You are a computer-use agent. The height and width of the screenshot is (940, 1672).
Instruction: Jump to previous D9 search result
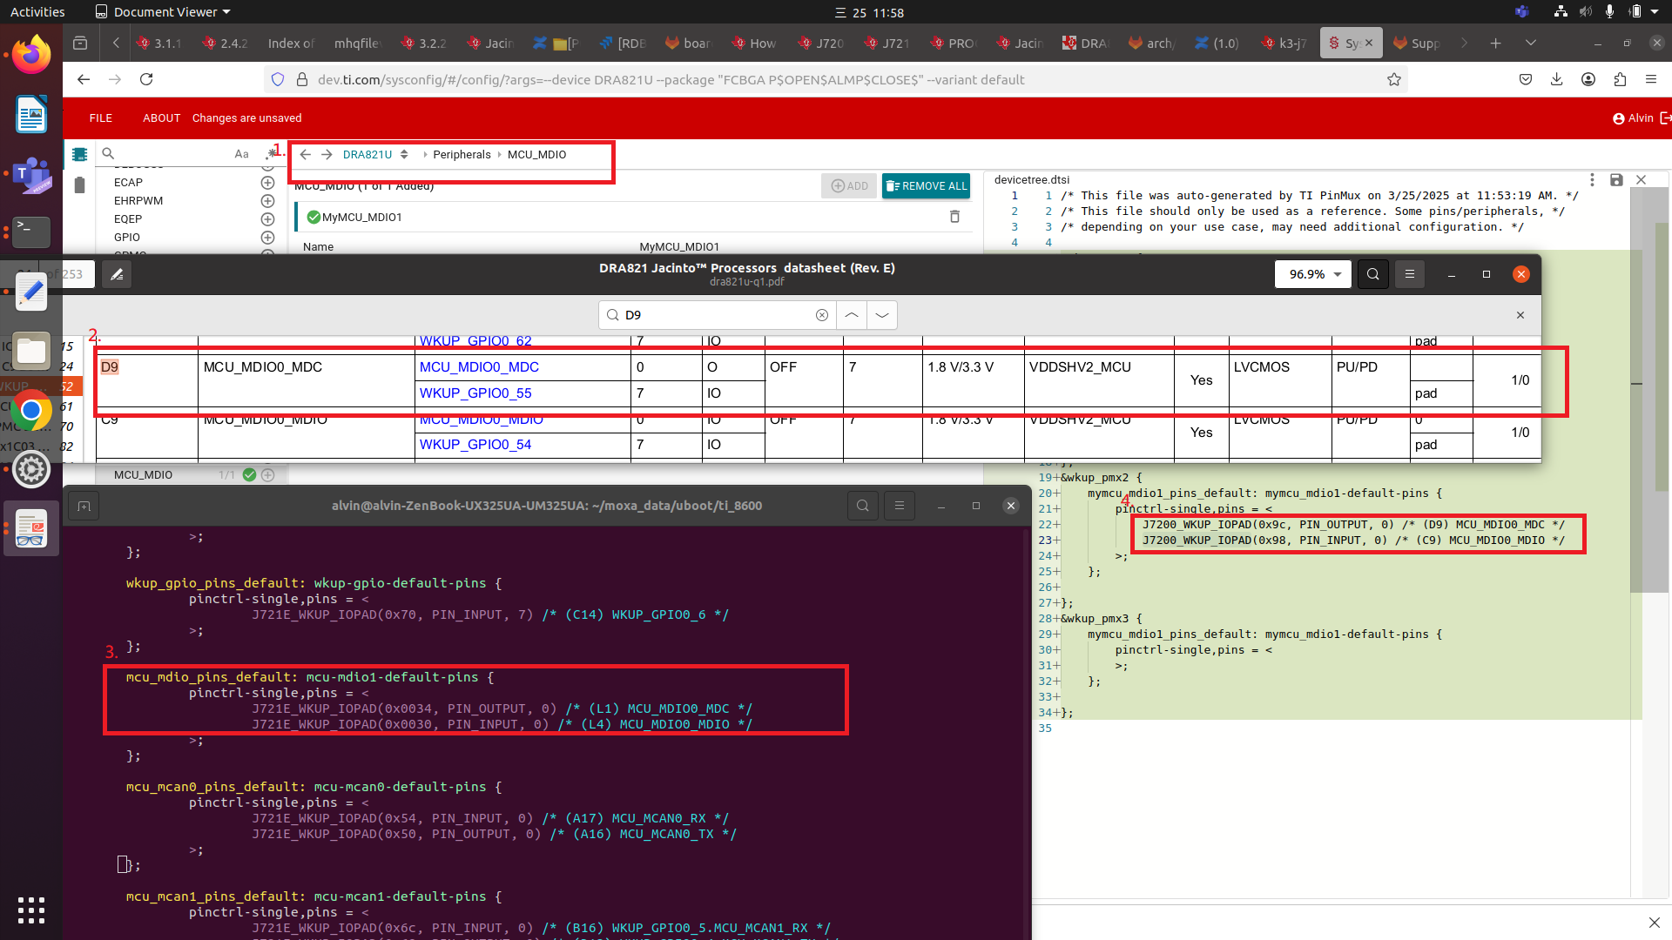point(852,315)
